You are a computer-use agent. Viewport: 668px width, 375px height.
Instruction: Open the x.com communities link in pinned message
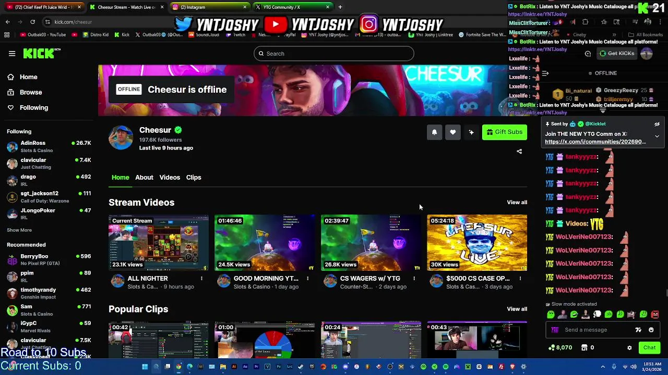[595, 142]
